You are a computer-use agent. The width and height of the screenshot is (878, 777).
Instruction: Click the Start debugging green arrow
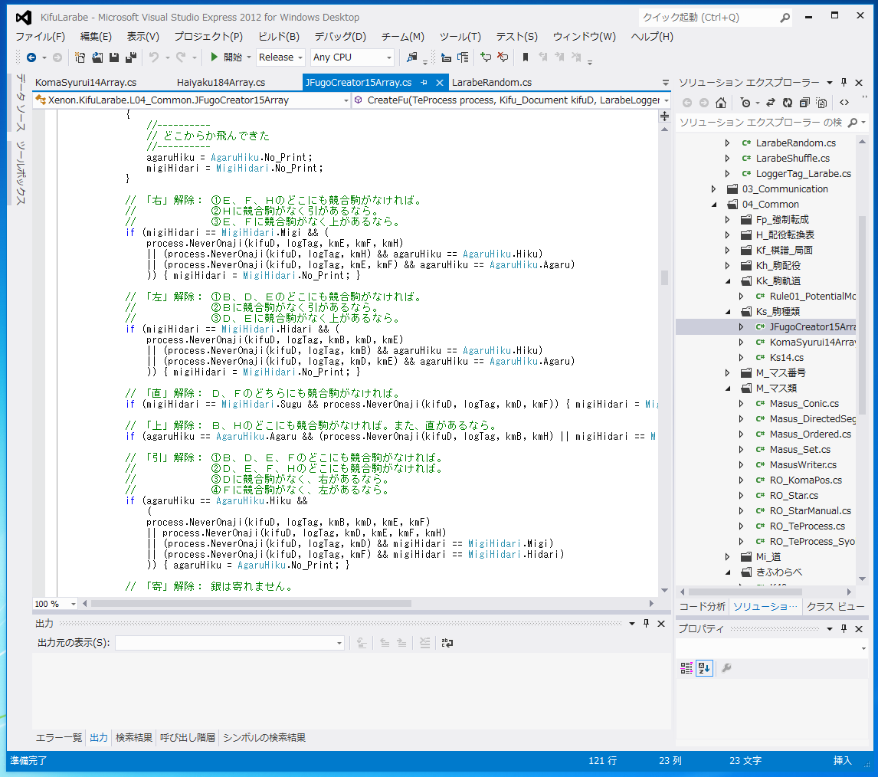click(x=215, y=57)
